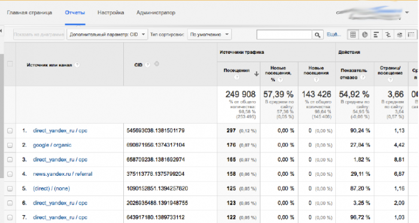Click CID value 2026935488.1391948755
This screenshot has height=223, width=419.
pyautogui.click(x=157, y=203)
